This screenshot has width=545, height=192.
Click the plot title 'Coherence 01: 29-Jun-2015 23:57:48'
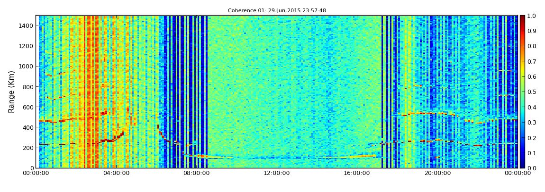(x=277, y=11)
